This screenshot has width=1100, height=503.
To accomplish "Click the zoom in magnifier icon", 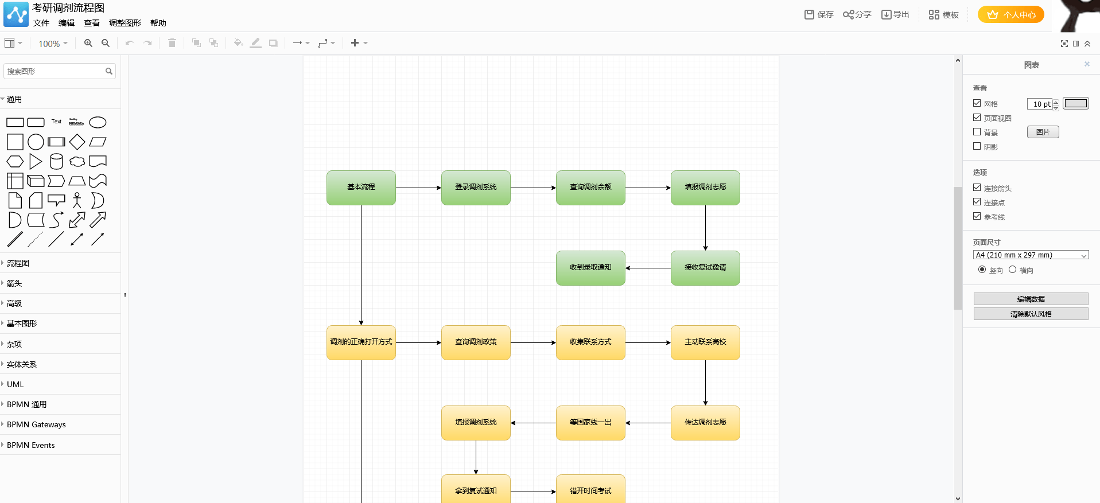I will point(88,43).
